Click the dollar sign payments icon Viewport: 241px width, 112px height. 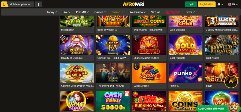pos(38,4)
